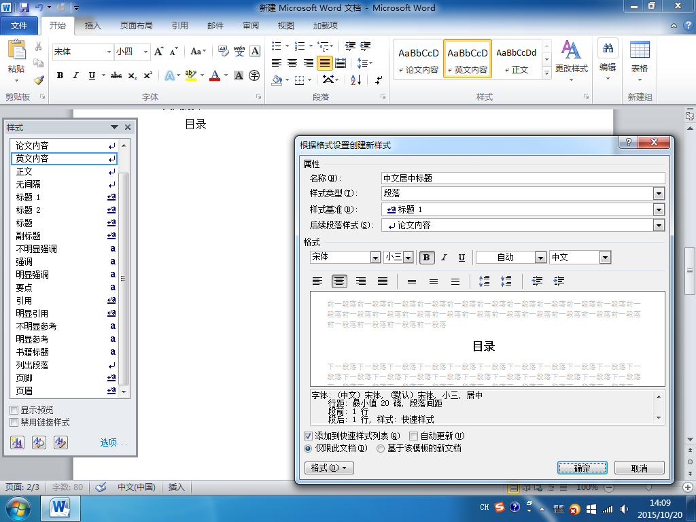Image resolution: width=696 pixels, height=522 pixels.
Task: Click the Character Border icon
Action: [x=255, y=52]
